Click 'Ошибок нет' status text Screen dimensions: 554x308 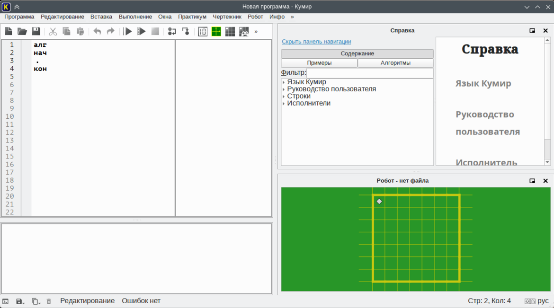click(x=141, y=301)
